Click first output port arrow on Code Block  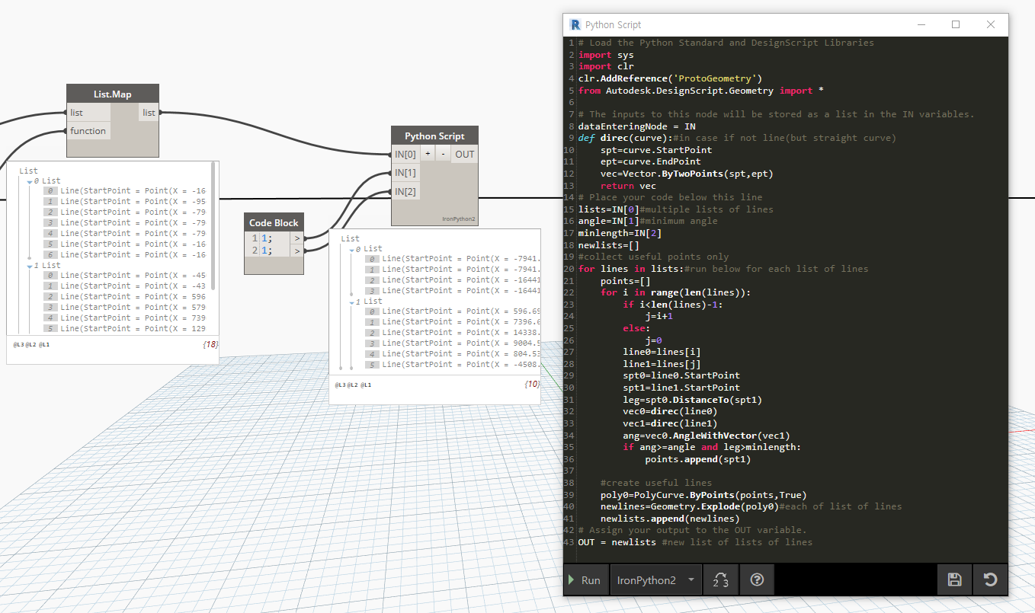[297, 238]
